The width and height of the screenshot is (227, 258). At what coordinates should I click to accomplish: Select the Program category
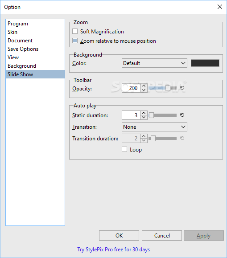point(35,24)
